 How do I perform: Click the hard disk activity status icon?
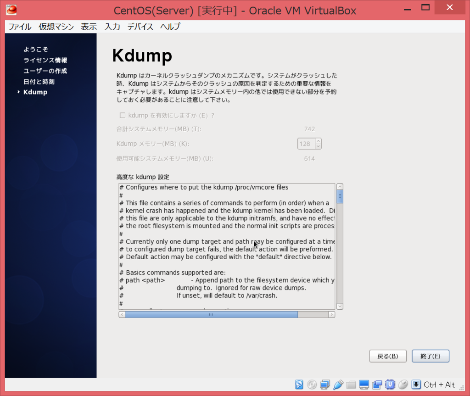point(299,385)
